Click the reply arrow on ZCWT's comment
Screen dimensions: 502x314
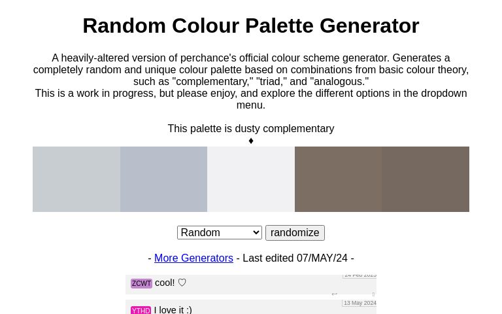(335, 294)
